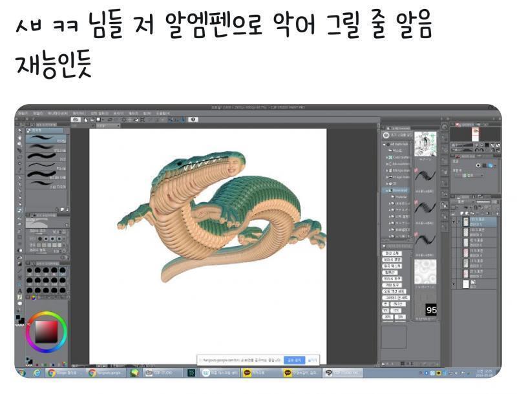Viewport: 517px width, 394px height.
Task: Expand the Image material folder arrow
Action: [x=386, y=177]
